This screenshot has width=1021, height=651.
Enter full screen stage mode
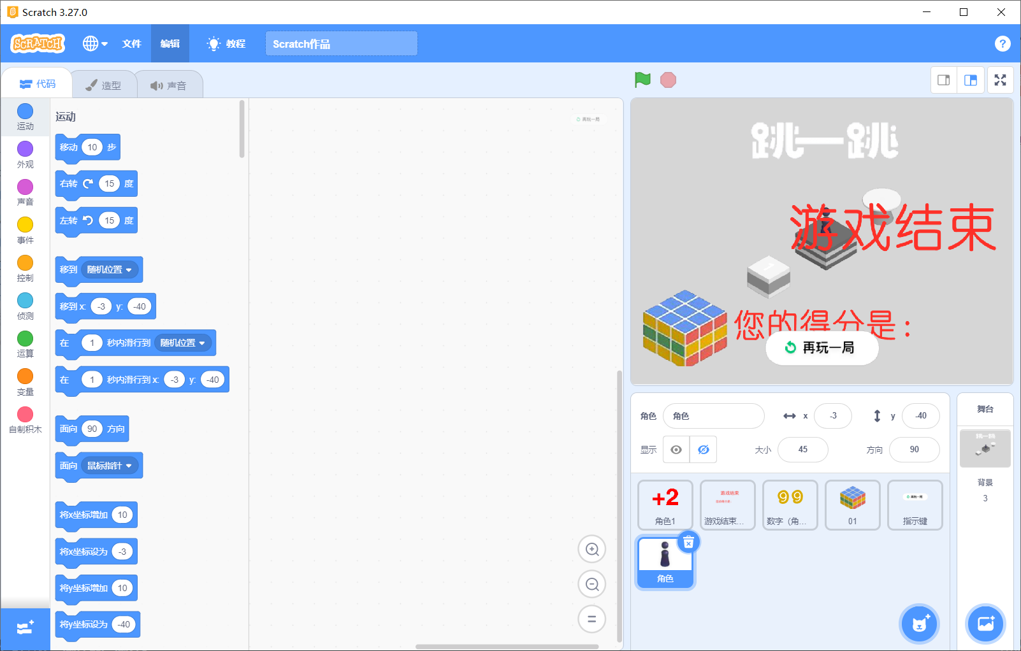pyautogui.click(x=1000, y=80)
